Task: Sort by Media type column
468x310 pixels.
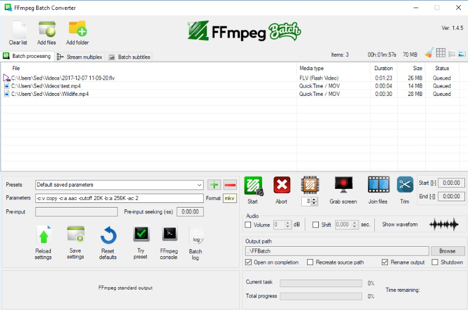Action: point(311,68)
